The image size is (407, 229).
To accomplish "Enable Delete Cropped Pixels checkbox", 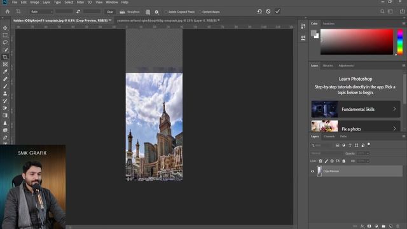I will coord(166,12).
